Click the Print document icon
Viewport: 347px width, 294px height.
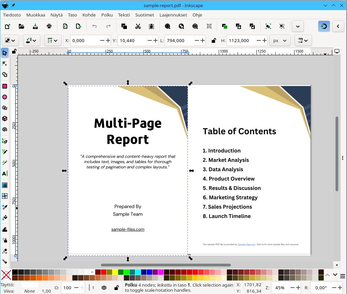point(49,26)
